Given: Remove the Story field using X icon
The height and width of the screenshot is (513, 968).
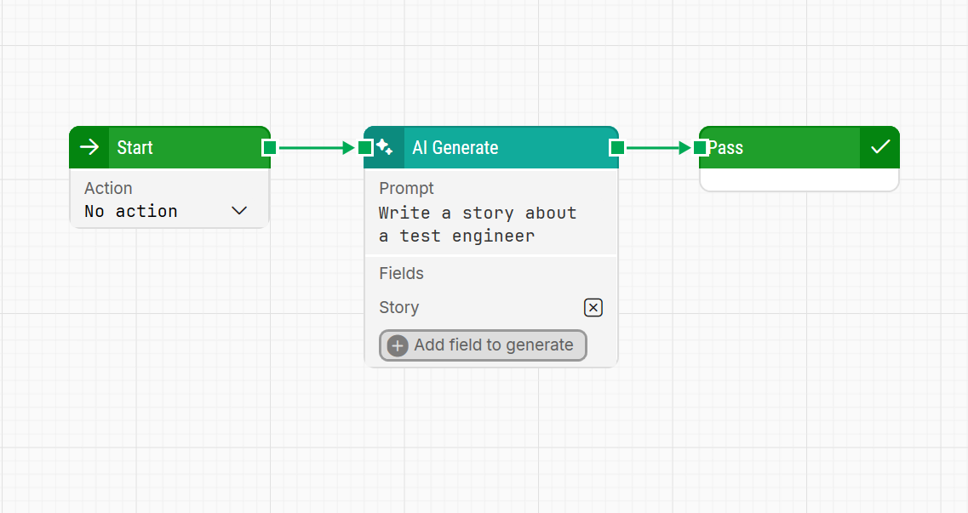Looking at the screenshot, I should pyautogui.click(x=593, y=308).
